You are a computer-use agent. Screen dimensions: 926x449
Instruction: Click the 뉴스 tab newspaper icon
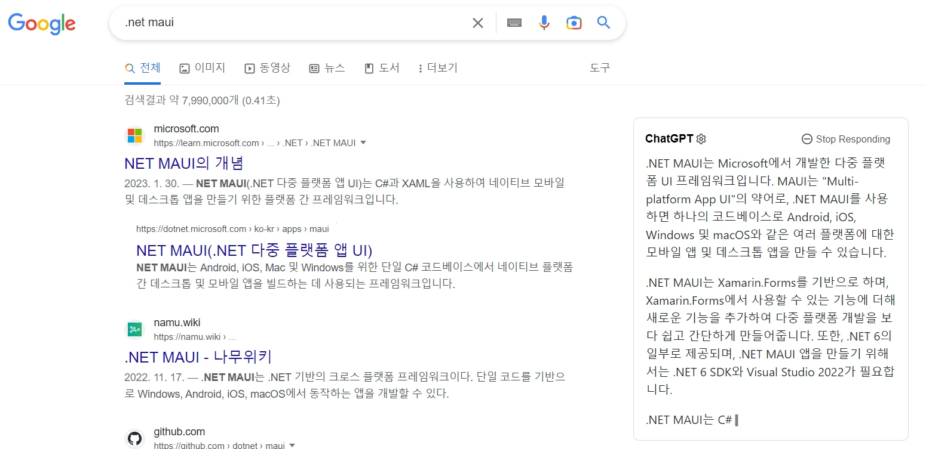tap(314, 69)
